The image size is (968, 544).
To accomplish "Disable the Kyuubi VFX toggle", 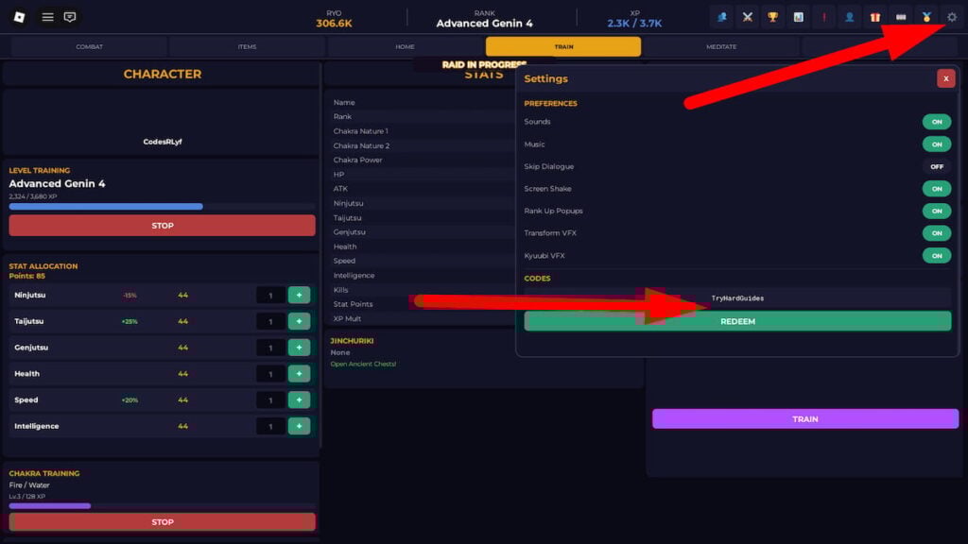I will coord(937,255).
